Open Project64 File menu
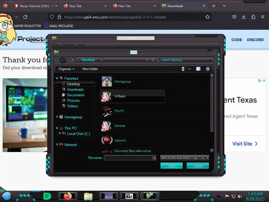This screenshot has height=202, width=269. click(x=56, y=45)
